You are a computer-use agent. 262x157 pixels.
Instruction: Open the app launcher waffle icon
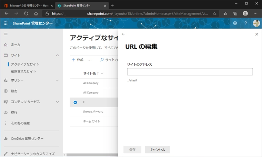pos(6,23)
